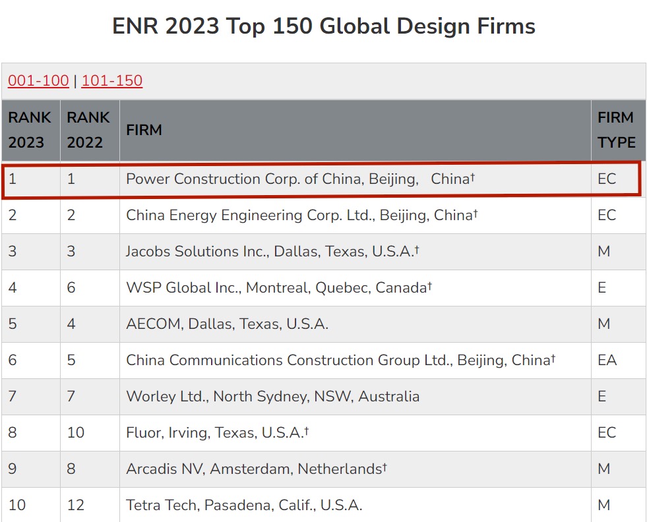Click 2023 rank 1 in Power Construction row
647x522 pixels.
(x=13, y=179)
